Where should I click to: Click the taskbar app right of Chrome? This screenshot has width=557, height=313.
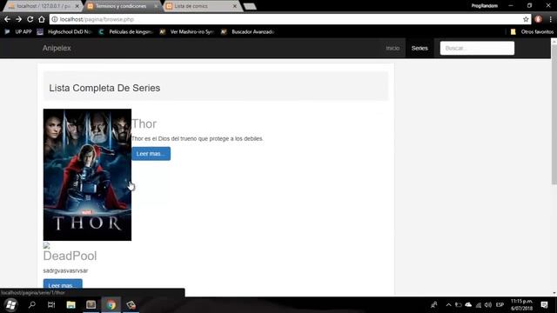(131, 305)
